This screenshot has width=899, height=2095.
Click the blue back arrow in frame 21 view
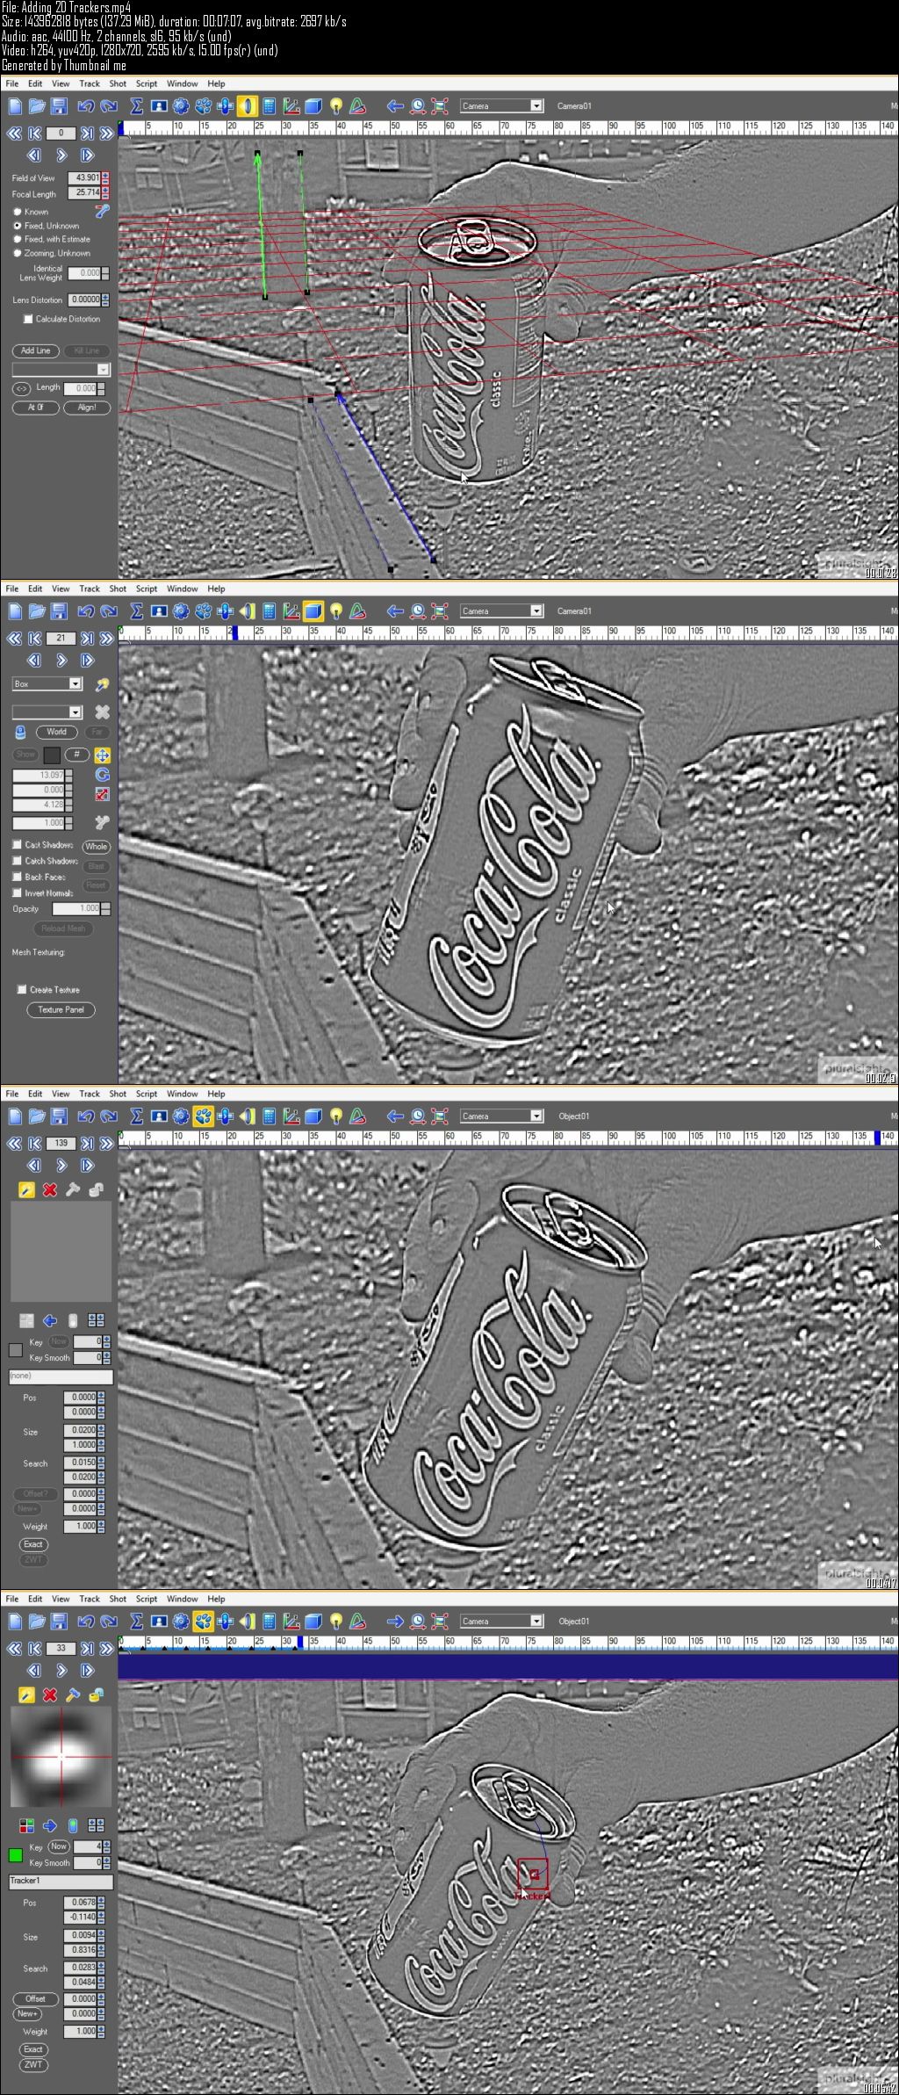(395, 611)
